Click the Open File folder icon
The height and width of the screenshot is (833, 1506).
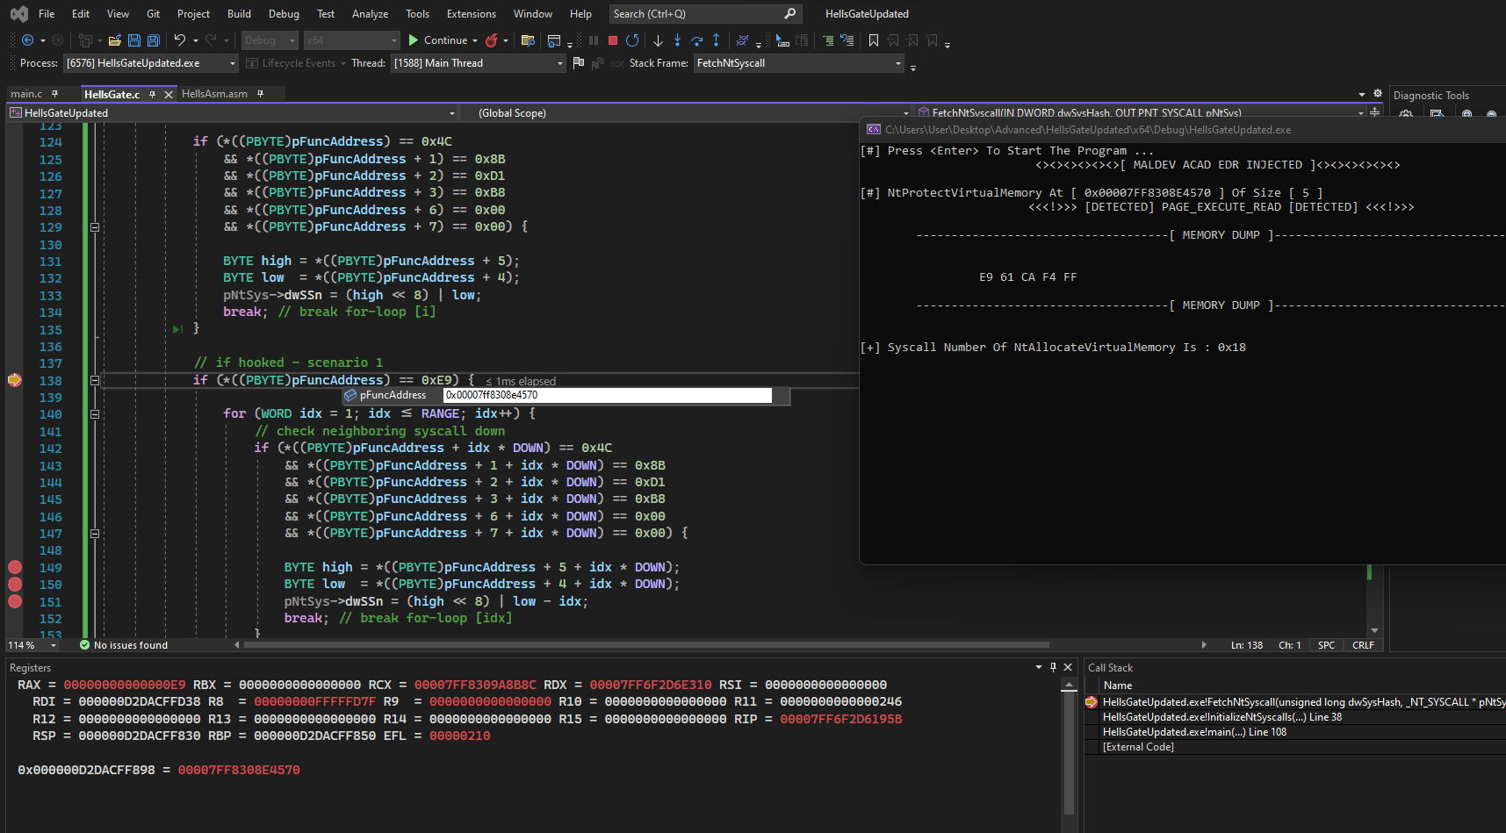click(x=114, y=40)
